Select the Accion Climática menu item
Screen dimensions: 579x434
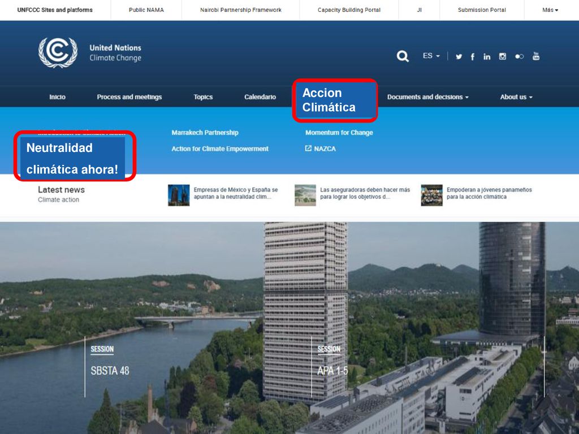coord(335,100)
